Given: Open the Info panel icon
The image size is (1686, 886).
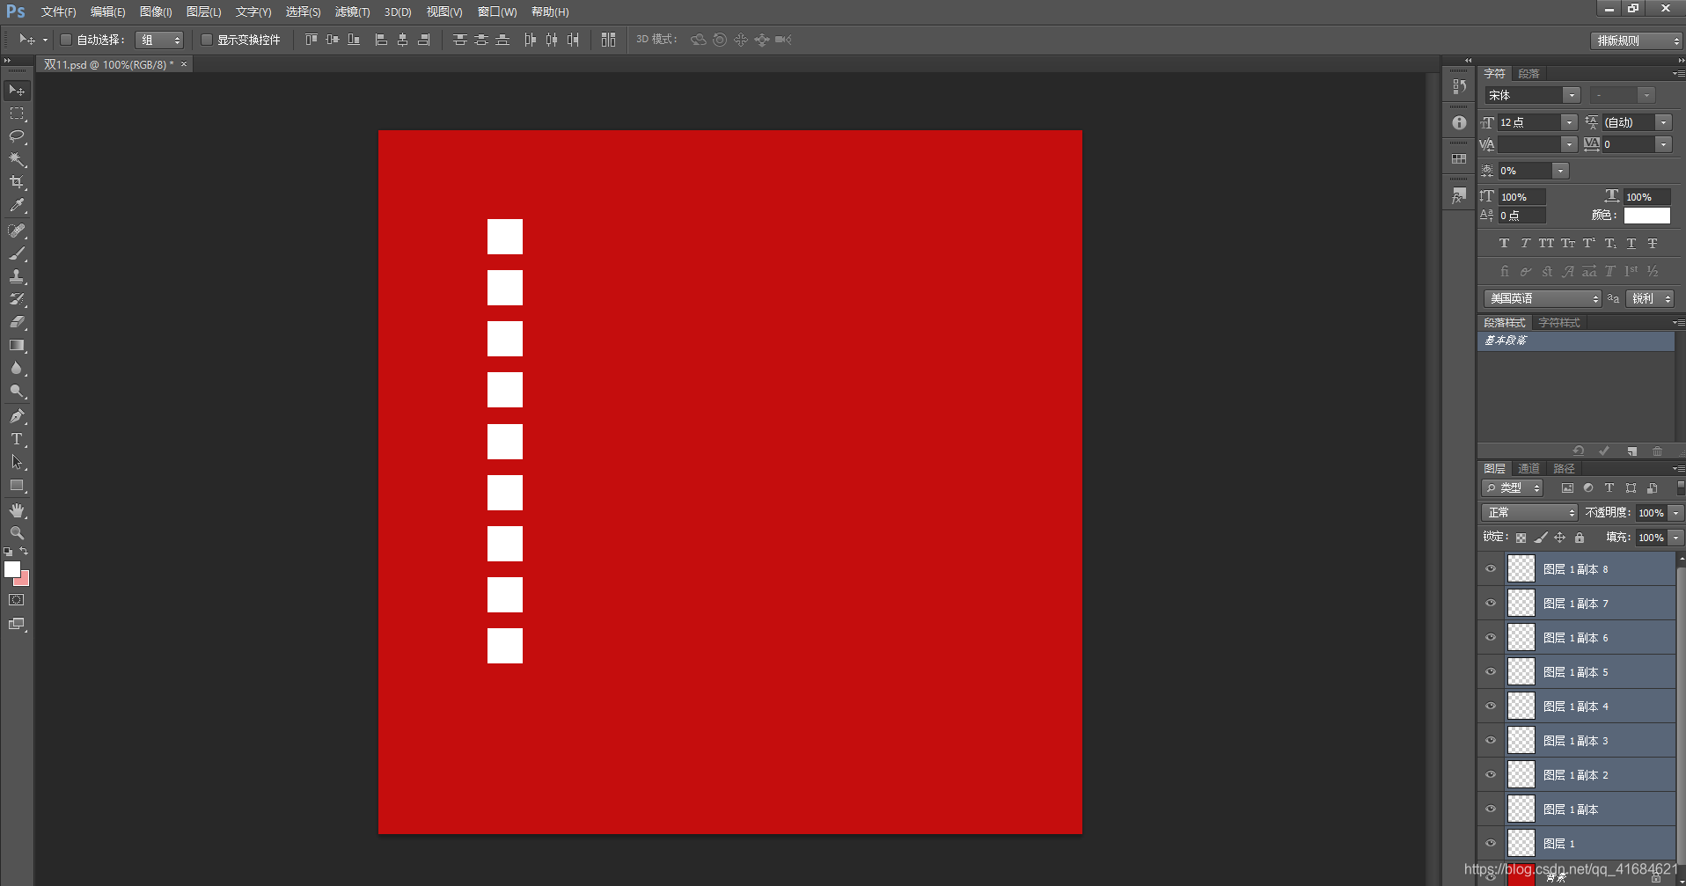Looking at the screenshot, I should (1459, 123).
